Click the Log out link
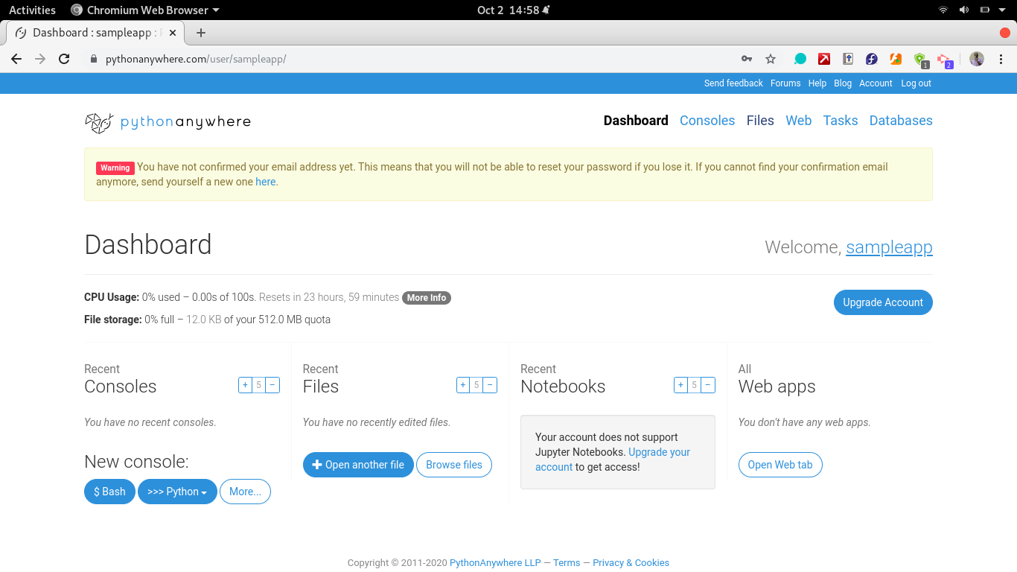1017x572 pixels. 916,83
